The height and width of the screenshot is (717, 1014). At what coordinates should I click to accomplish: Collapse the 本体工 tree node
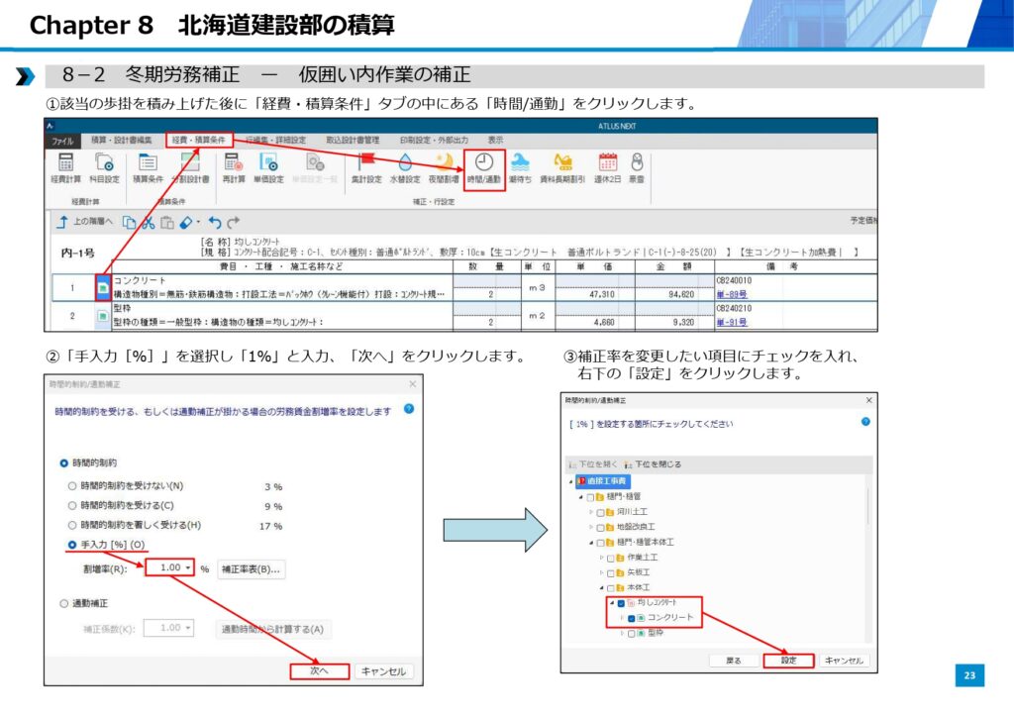click(601, 588)
